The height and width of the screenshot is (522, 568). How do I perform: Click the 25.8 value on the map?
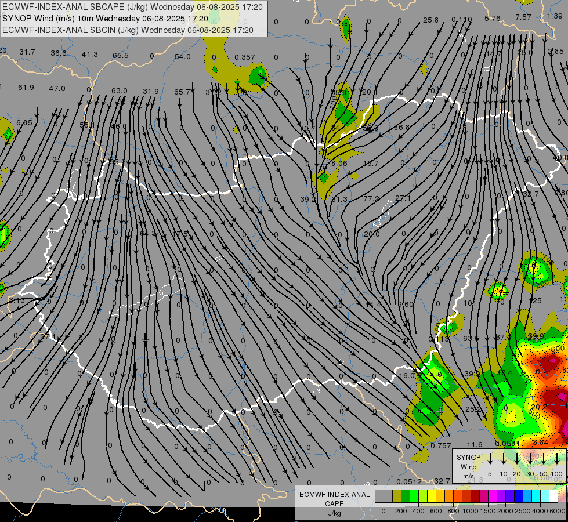pos(430,20)
